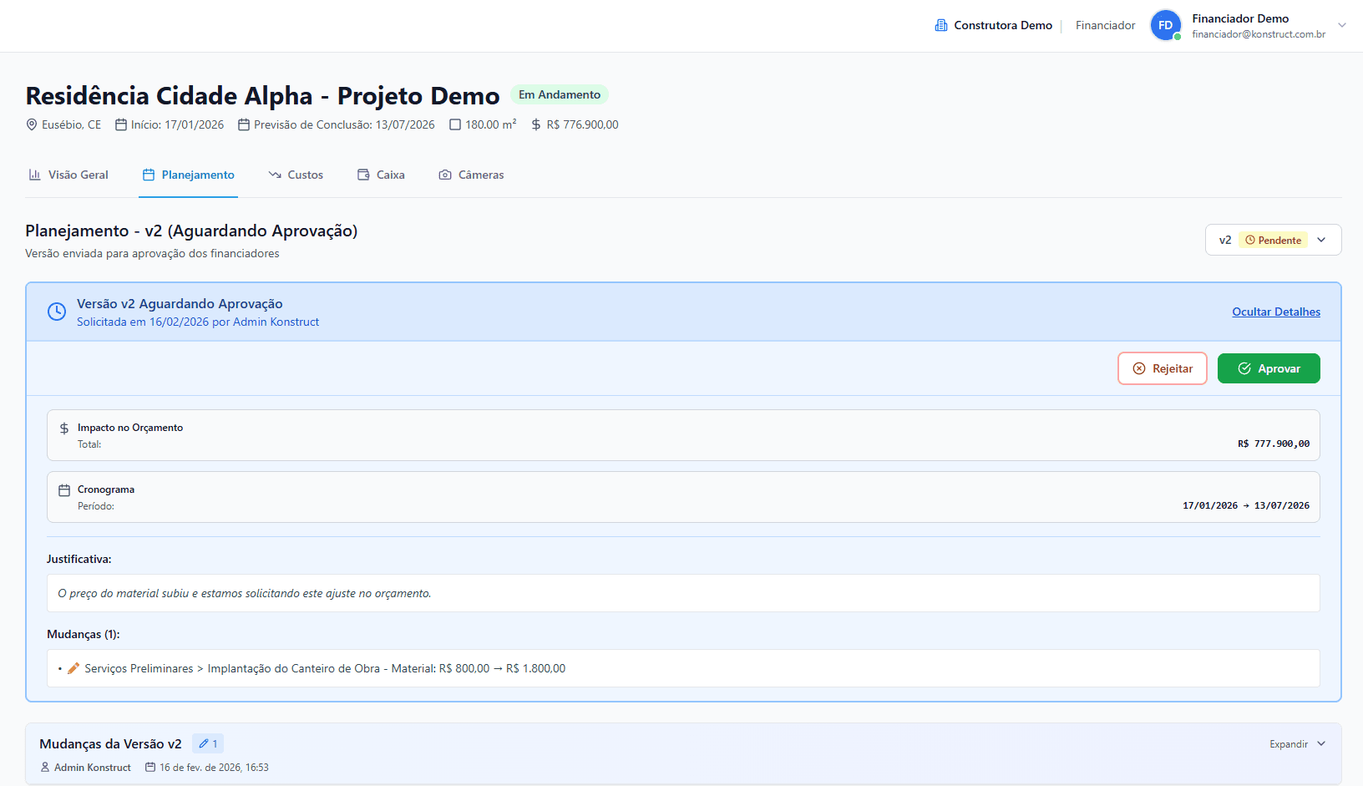Click the Construtora Demo building icon

click(x=941, y=26)
